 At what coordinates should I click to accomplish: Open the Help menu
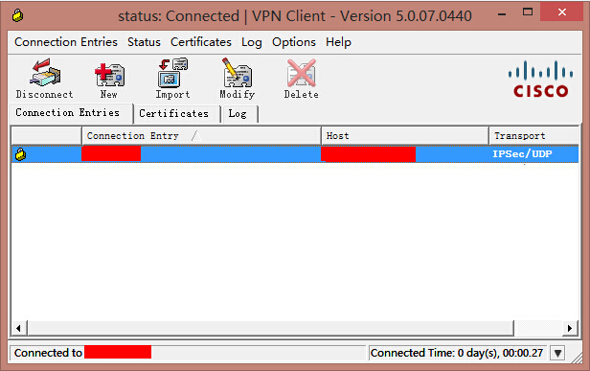click(338, 42)
